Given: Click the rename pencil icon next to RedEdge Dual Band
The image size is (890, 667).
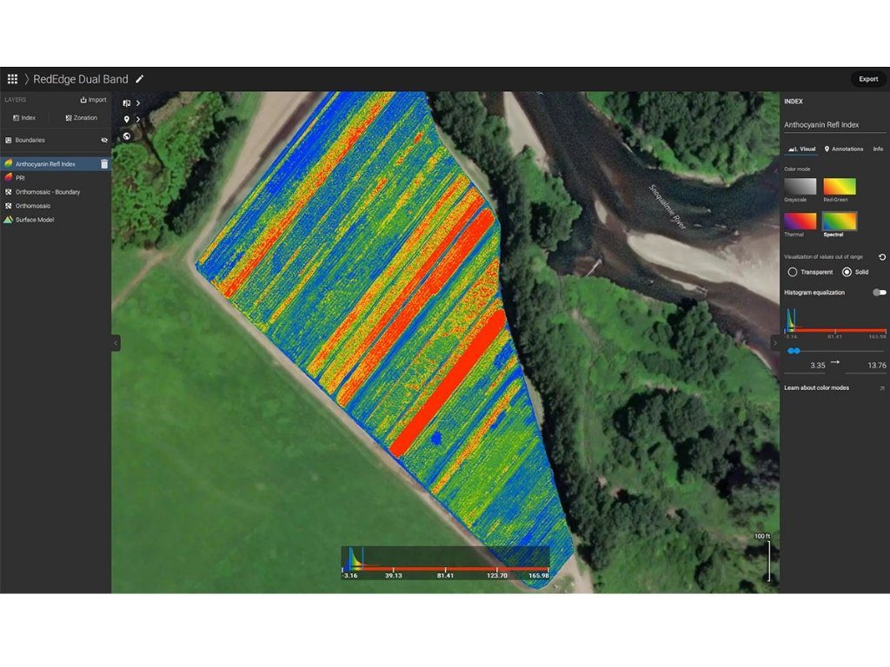Looking at the screenshot, I should coord(140,79).
